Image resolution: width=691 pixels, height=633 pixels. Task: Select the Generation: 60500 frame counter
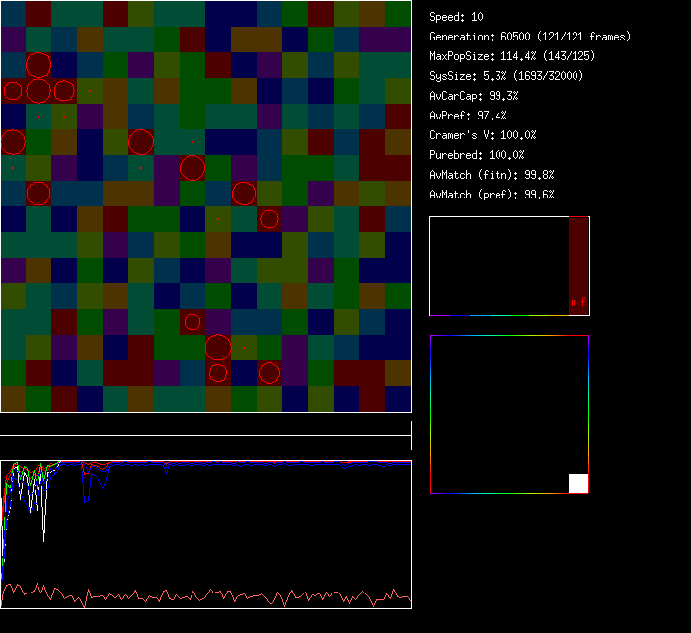coord(530,37)
